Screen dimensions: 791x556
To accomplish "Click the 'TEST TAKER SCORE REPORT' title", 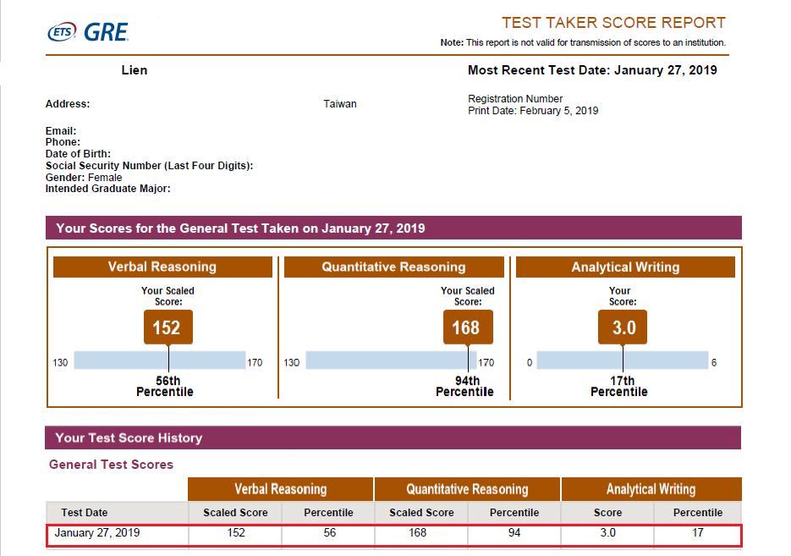I will click(613, 23).
